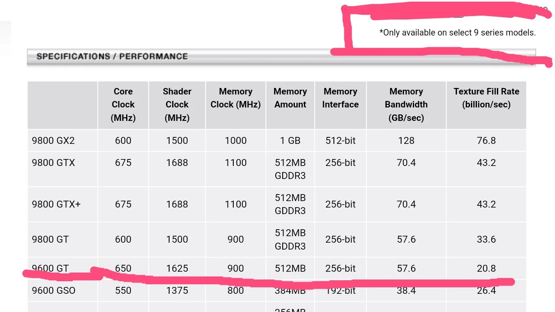Click "512MB GDDR3" in the 9800 GTX row
Image resolution: width=555 pixels, height=312 pixels.
290,169
